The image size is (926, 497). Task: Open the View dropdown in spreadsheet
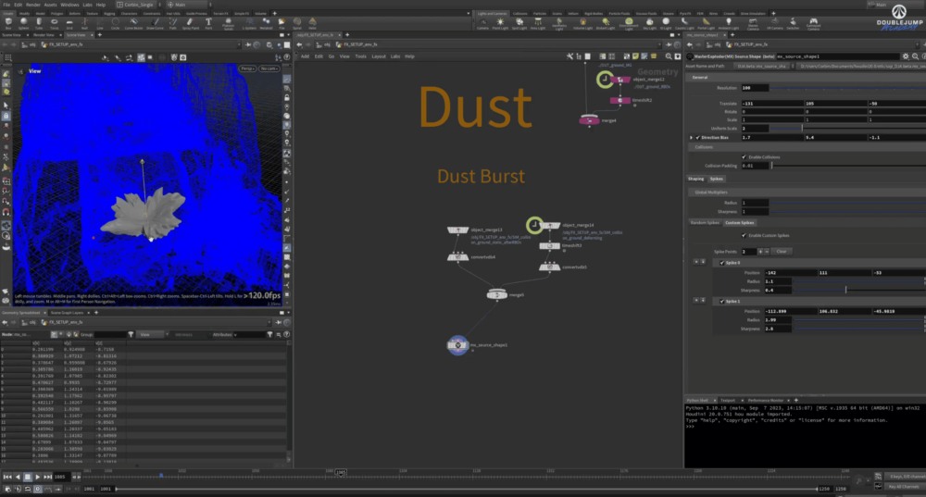click(151, 335)
